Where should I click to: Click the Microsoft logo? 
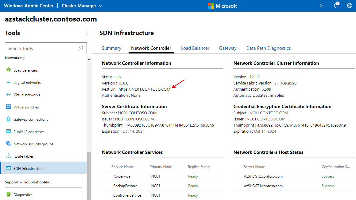(x=222, y=6)
